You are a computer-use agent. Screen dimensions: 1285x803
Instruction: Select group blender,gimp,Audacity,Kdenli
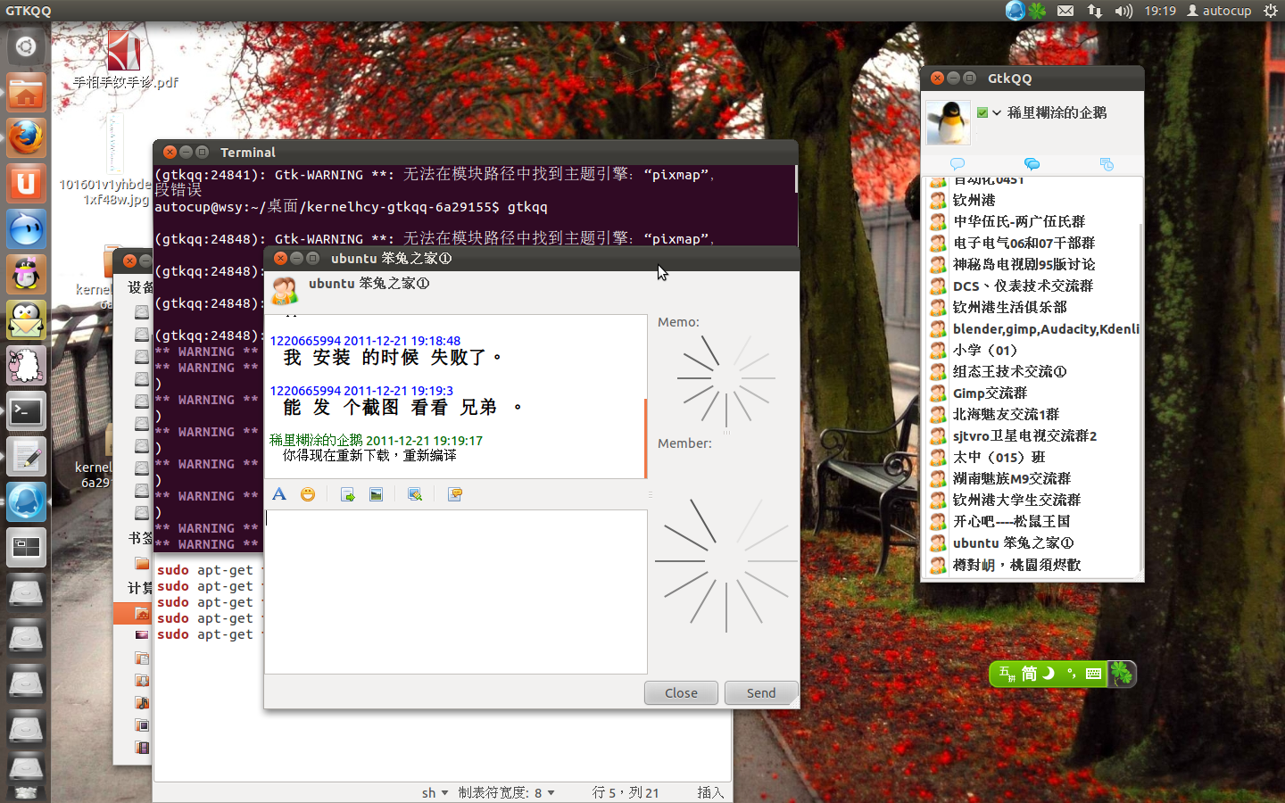[x=1033, y=328]
